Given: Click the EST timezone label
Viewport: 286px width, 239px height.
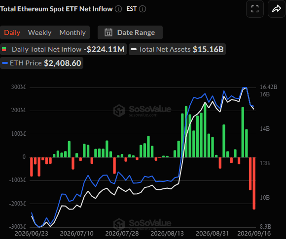Looking at the screenshot, I should 131,9.
